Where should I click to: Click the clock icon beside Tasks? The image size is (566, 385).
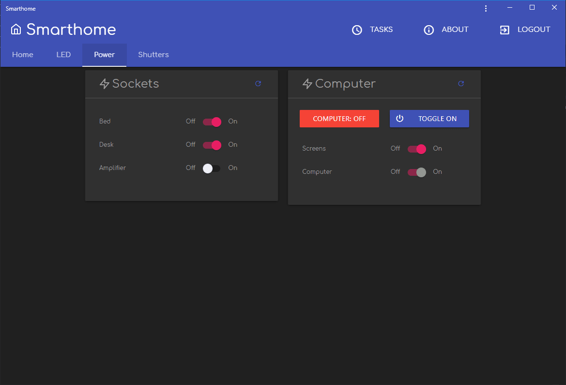tap(357, 30)
